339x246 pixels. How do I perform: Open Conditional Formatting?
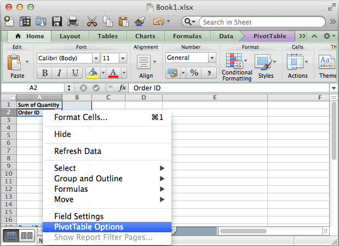click(x=234, y=61)
